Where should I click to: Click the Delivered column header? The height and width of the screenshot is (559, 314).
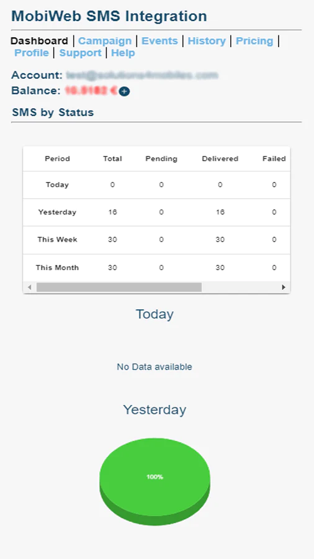click(220, 158)
